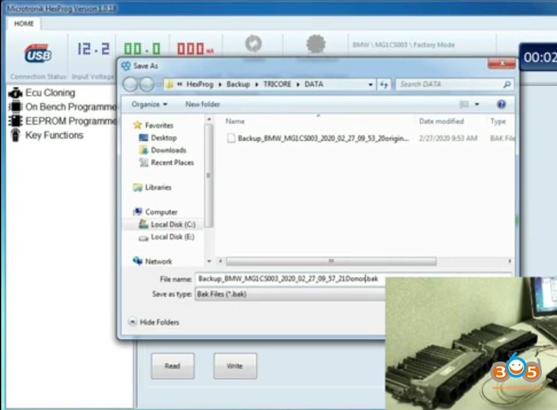Click the navigation pane scroll down arrow

pos(209,262)
